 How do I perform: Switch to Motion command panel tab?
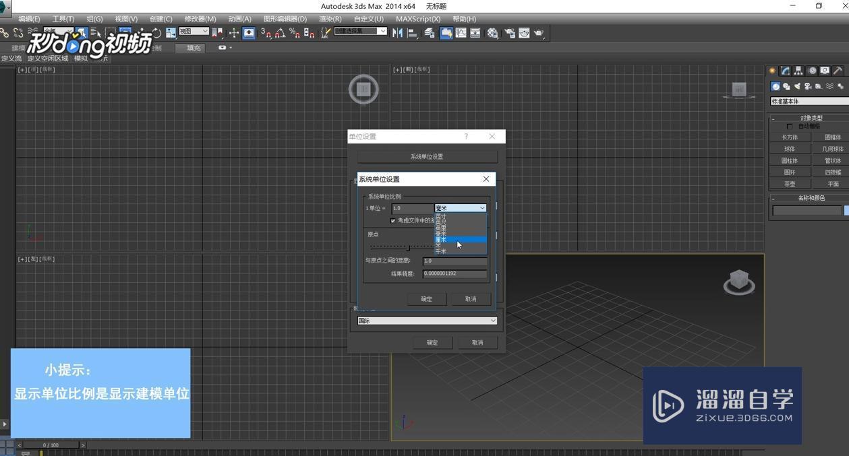812,71
